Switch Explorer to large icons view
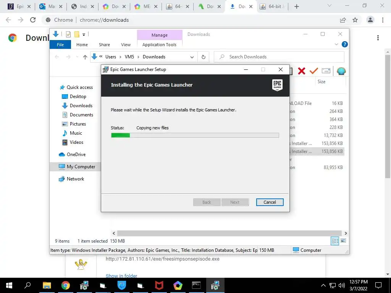Screen dimensions: 391x293 pyautogui.click(x=343, y=241)
